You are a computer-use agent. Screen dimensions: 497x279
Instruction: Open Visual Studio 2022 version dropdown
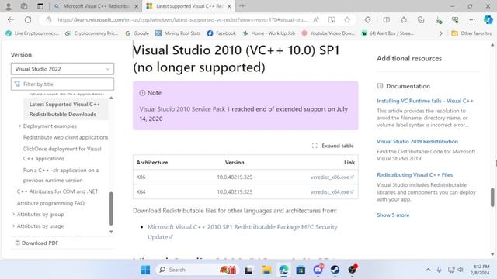point(62,69)
